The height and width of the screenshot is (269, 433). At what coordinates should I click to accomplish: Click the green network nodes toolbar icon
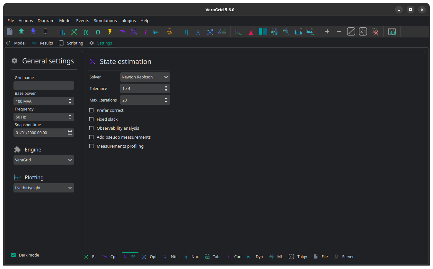(74, 32)
